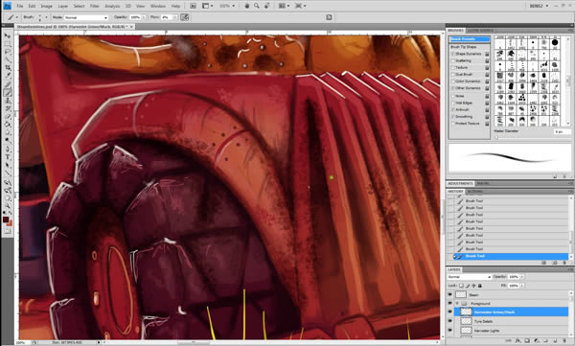Click the Master Diameter value field
The image size is (575, 346).
(x=563, y=131)
